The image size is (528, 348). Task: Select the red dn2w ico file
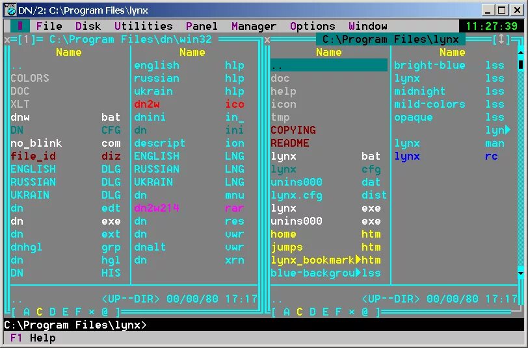click(x=189, y=105)
